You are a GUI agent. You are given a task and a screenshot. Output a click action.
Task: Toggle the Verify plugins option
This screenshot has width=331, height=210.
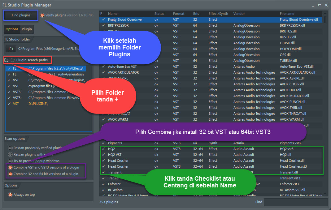click(42, 15)
